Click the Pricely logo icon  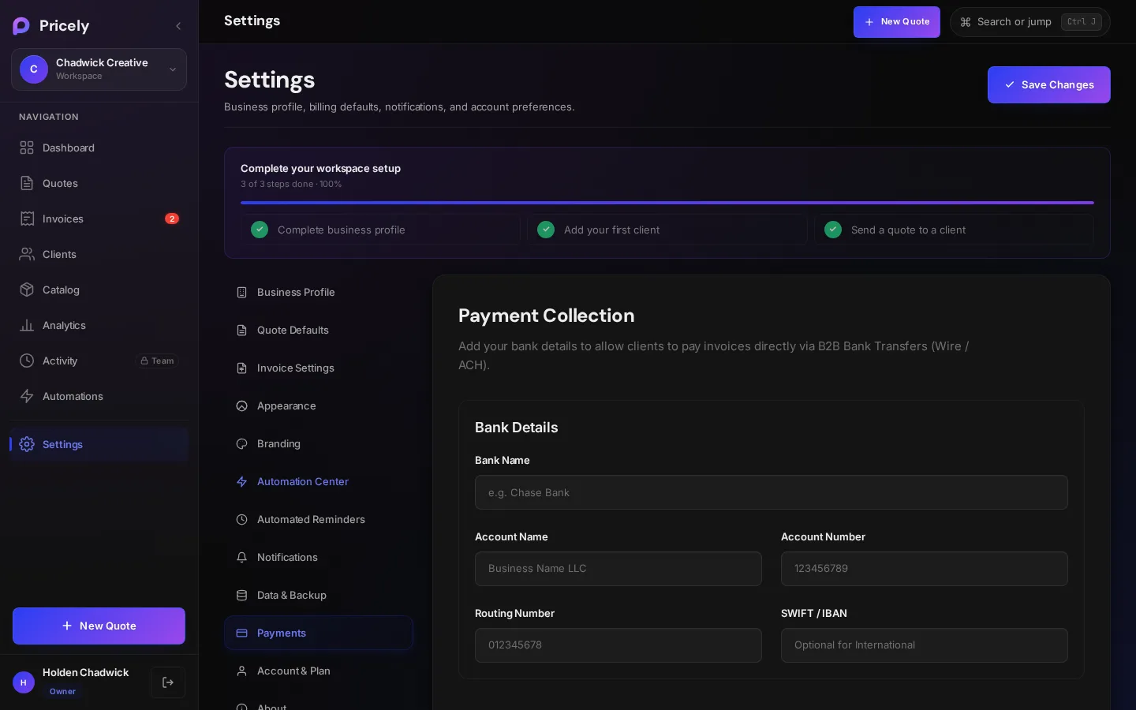(x=21, y=26)
